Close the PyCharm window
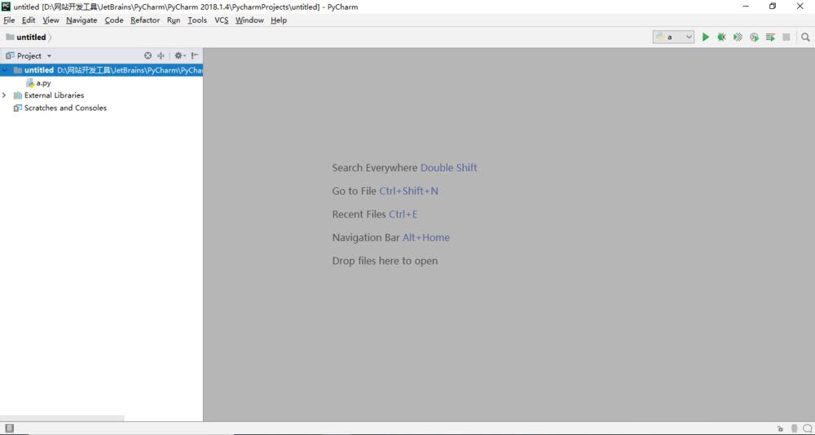 (800, 7)
